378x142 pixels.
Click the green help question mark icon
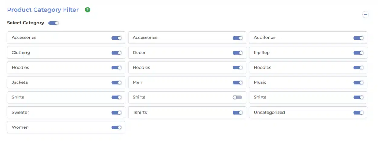click(87, 10)
